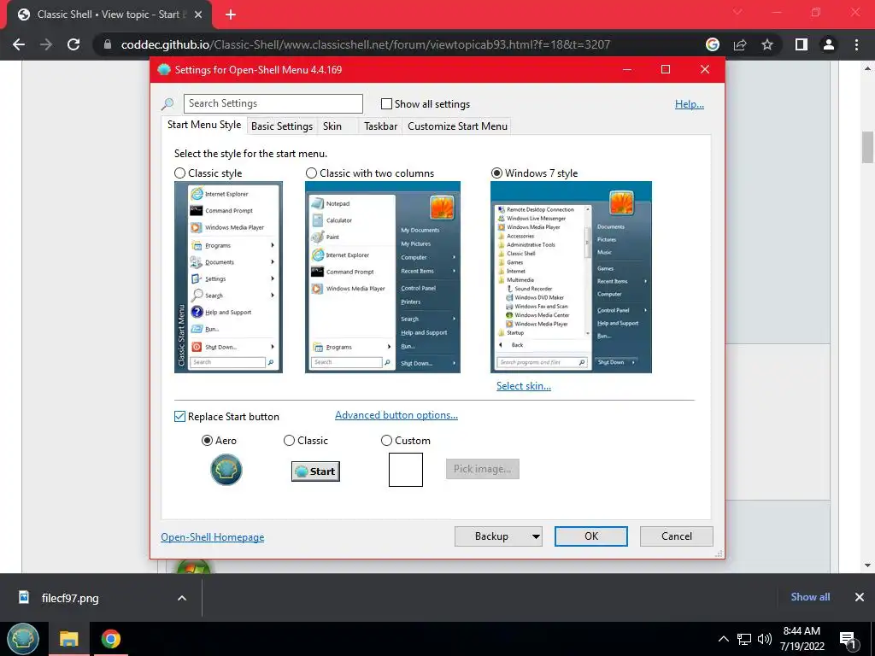
Task: Open File Explorer from taskbar
Action: pyautogui.click(x=68, y=639)
